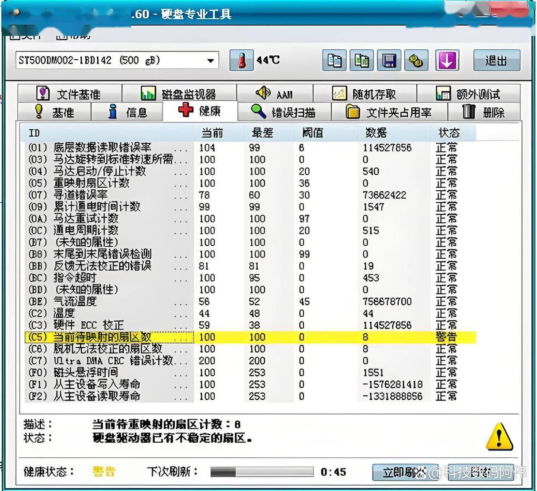Open the AAM tab

[x=275, y=93]
